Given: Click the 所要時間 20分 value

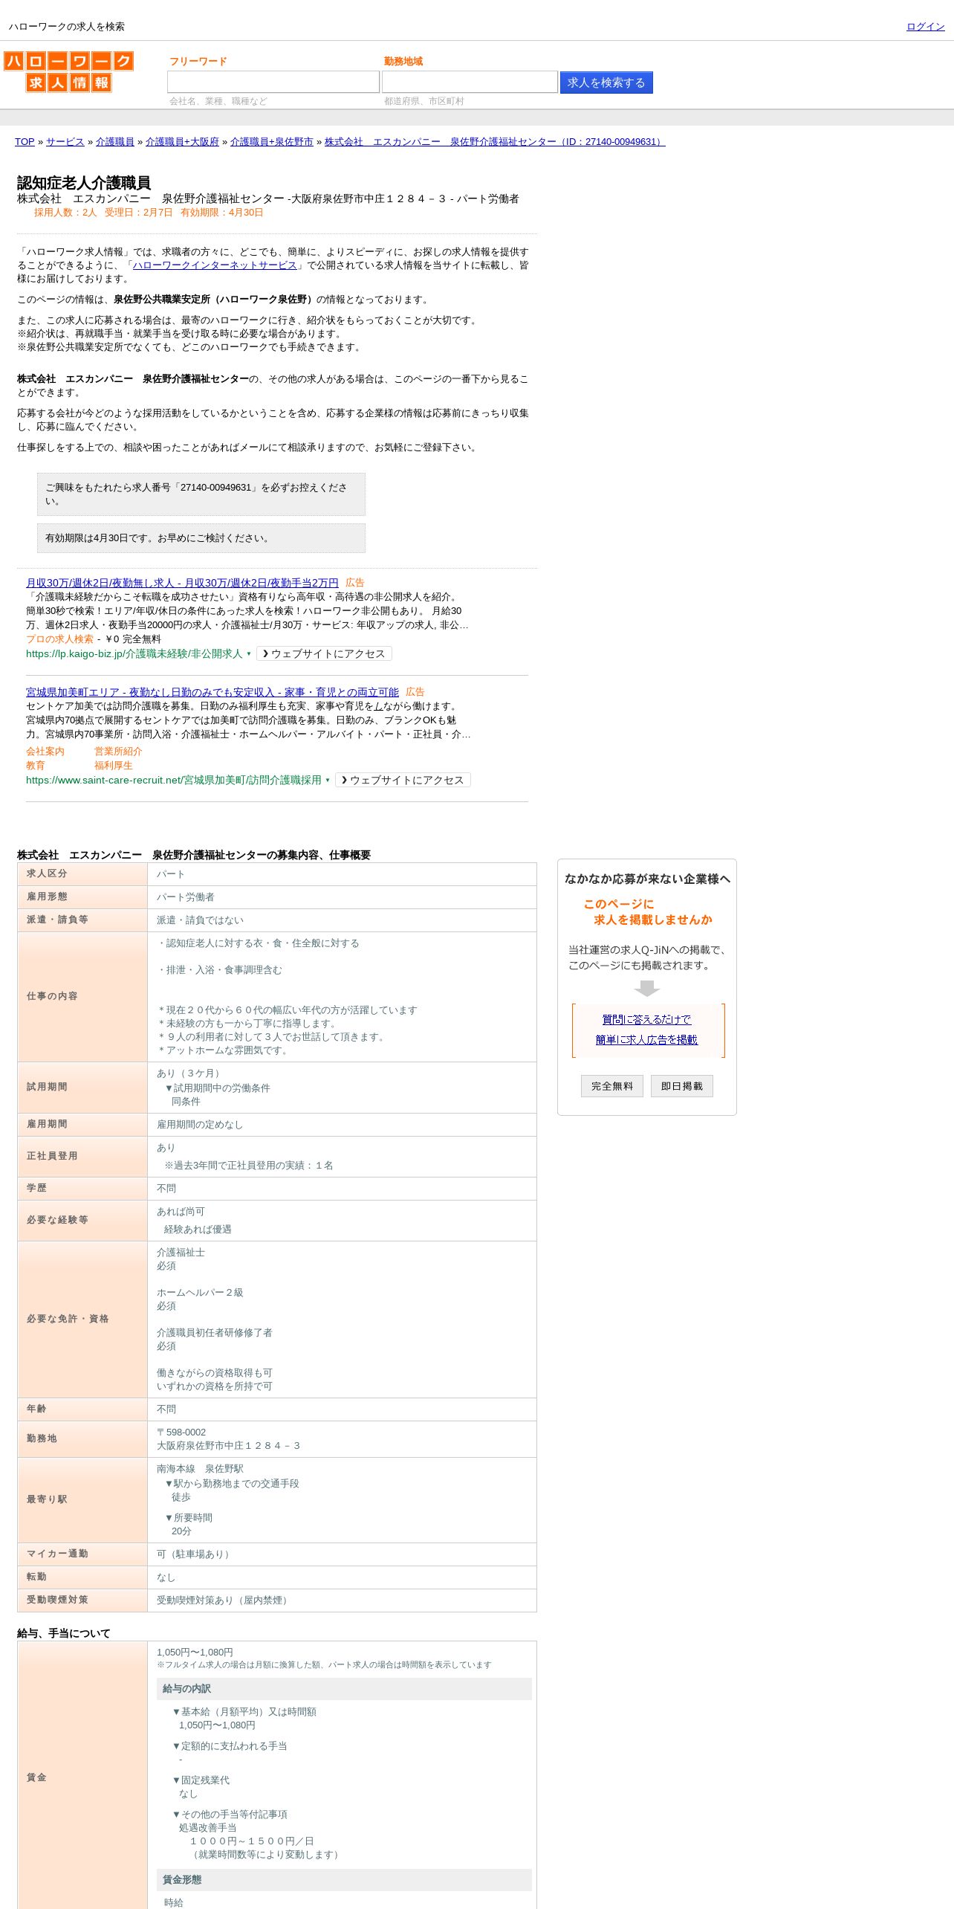Looking at the screenshot, I should [181, 1531].
